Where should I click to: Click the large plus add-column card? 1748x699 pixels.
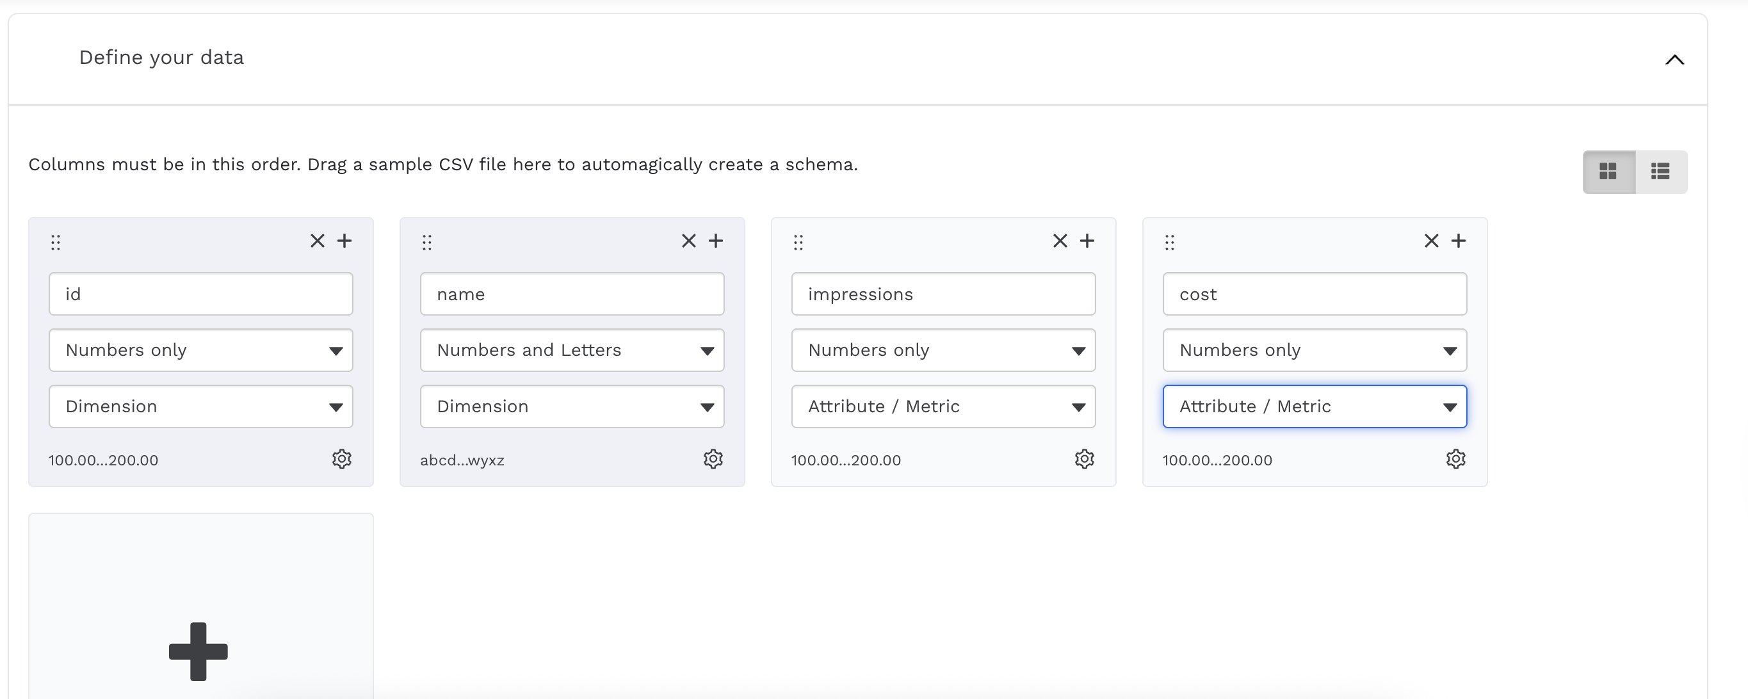tap(198, 650)
